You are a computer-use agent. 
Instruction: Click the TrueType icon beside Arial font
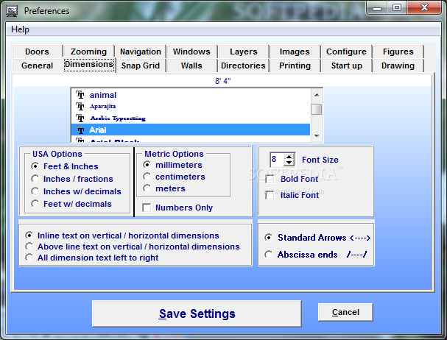(x=80, y=130)
